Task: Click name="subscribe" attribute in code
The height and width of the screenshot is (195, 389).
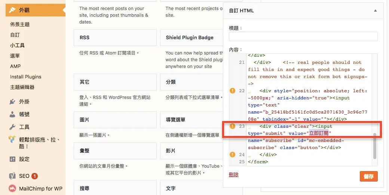Action: pyautogui.click(x=271, y=140)
